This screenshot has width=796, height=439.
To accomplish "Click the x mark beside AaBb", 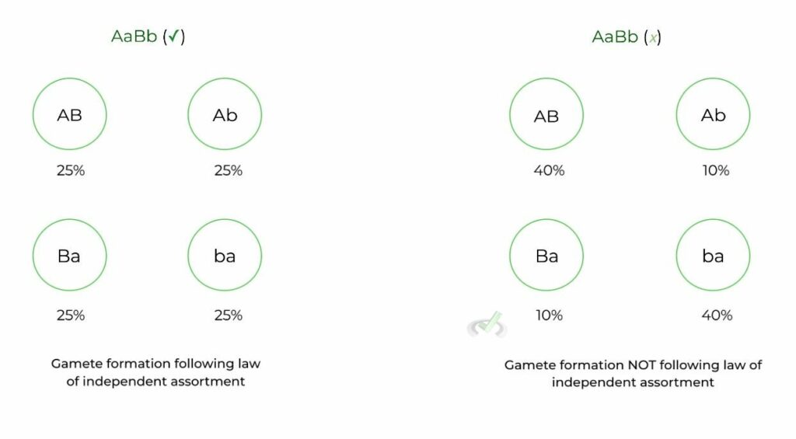I will pos(653,37).
